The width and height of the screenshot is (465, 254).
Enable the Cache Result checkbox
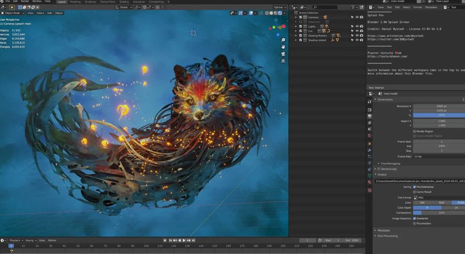click(415, 192)
